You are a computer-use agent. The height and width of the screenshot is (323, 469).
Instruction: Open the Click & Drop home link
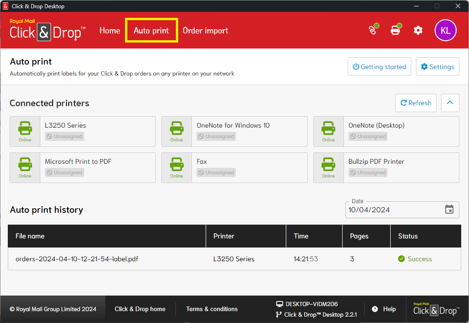point(140,309)
